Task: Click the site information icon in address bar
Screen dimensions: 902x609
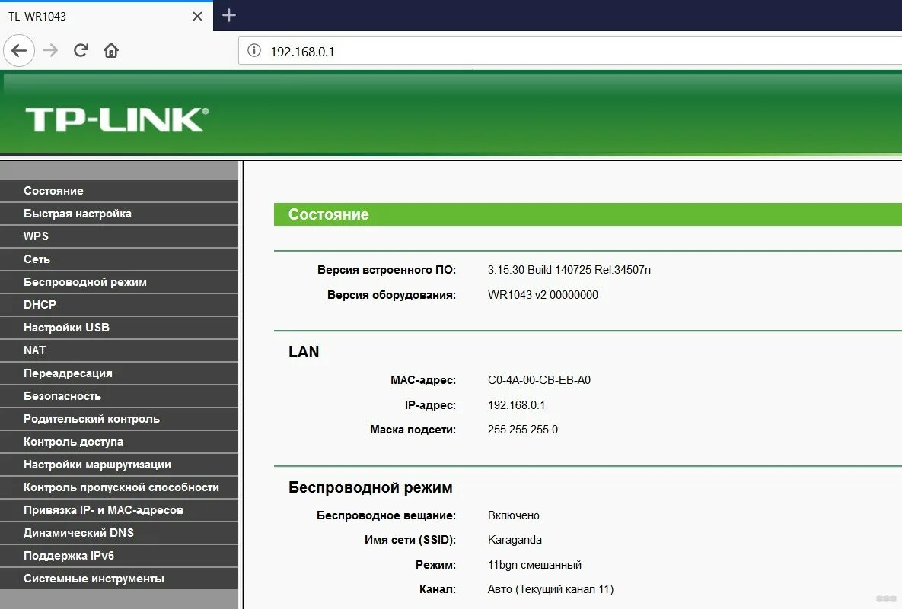Action: tap(254, 50)
